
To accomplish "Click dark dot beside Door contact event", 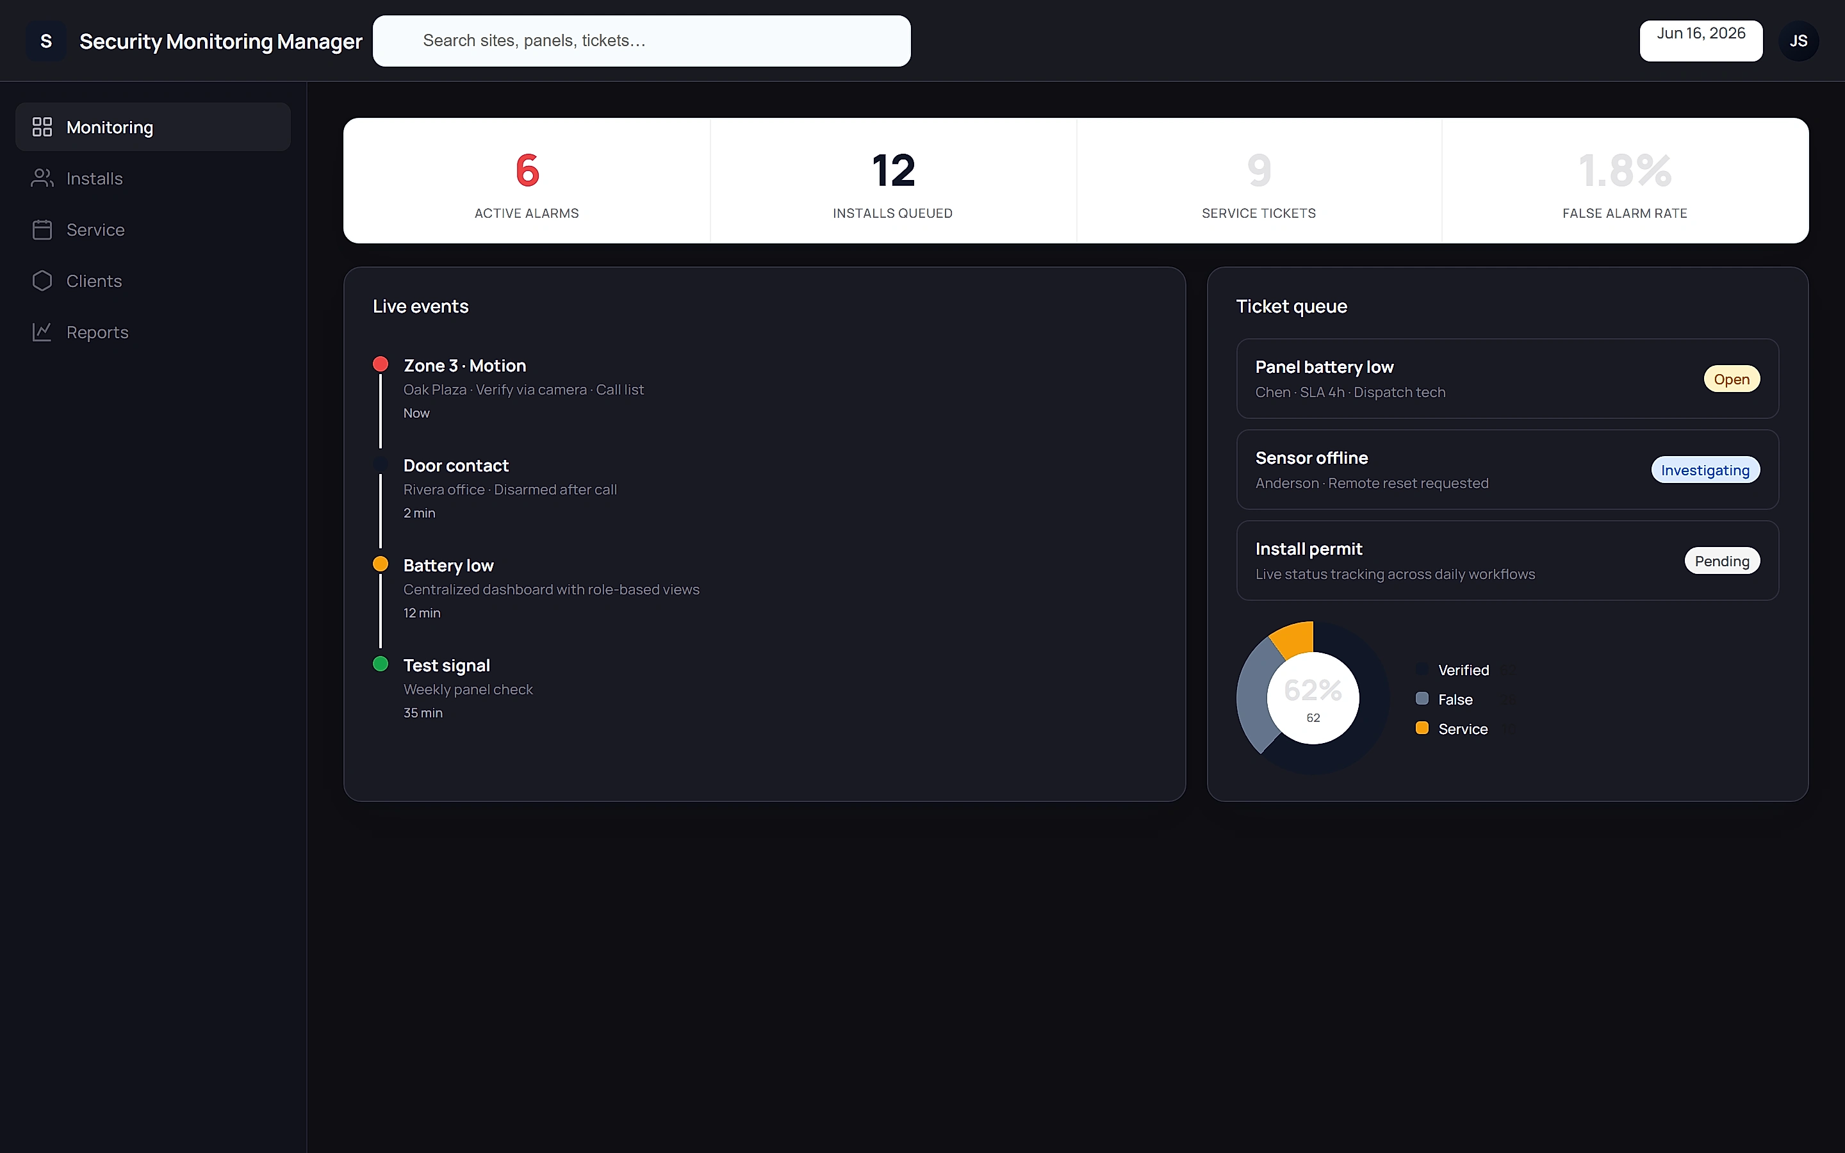I will tap(381, 464).
